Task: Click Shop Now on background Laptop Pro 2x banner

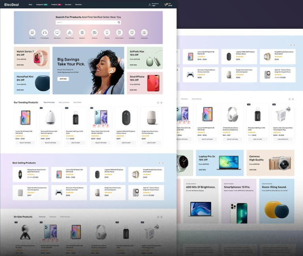Action: coord(202,170)
